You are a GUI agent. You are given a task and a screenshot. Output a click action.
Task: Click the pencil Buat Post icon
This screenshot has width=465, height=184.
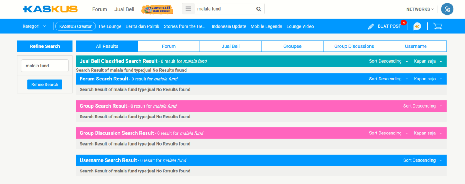pyautogui.click(x=371, y=26)
